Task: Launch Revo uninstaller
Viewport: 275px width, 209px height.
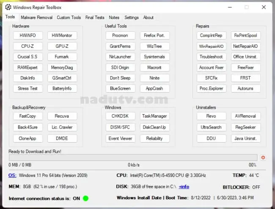Action: click(x=212, y=116)
